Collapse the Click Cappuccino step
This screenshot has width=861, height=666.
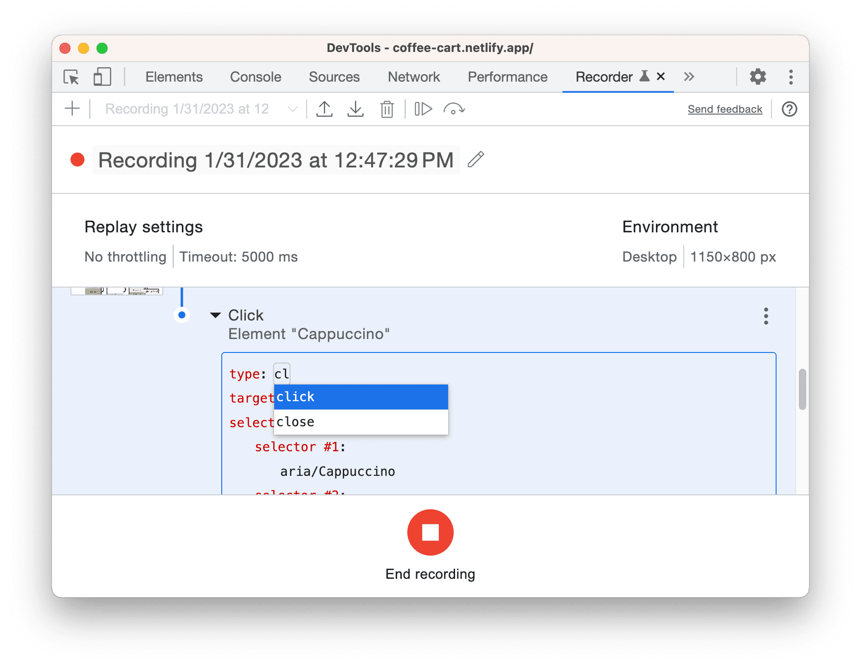[x=216, y=315]
